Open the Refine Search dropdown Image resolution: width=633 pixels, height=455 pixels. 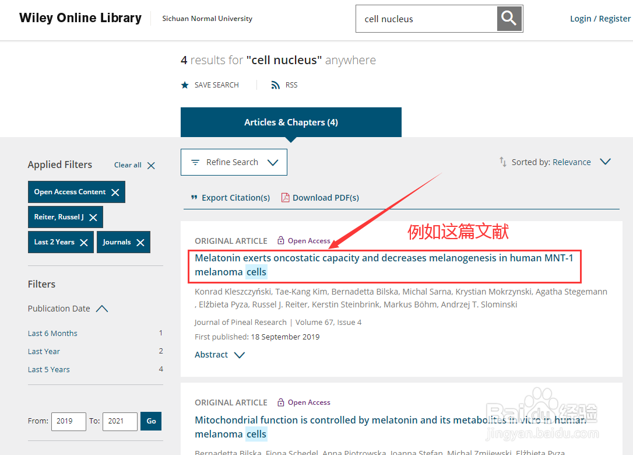(234, 162)
